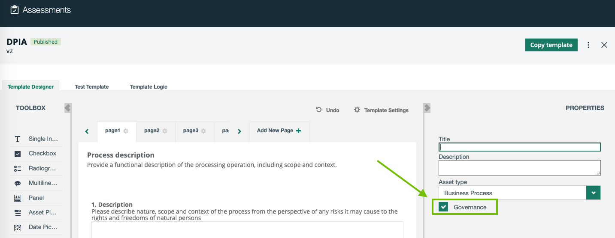Switch to the Test Template tab
This screenshot has width=615, height=238.
[91, 86]
